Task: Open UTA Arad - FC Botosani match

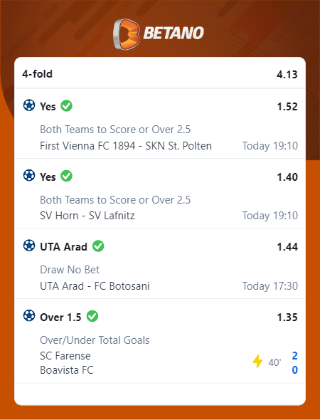Action: (x=95, y=286)
